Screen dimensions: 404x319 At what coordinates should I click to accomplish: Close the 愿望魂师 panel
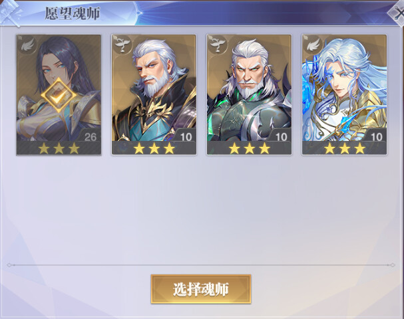click(398, 13)
